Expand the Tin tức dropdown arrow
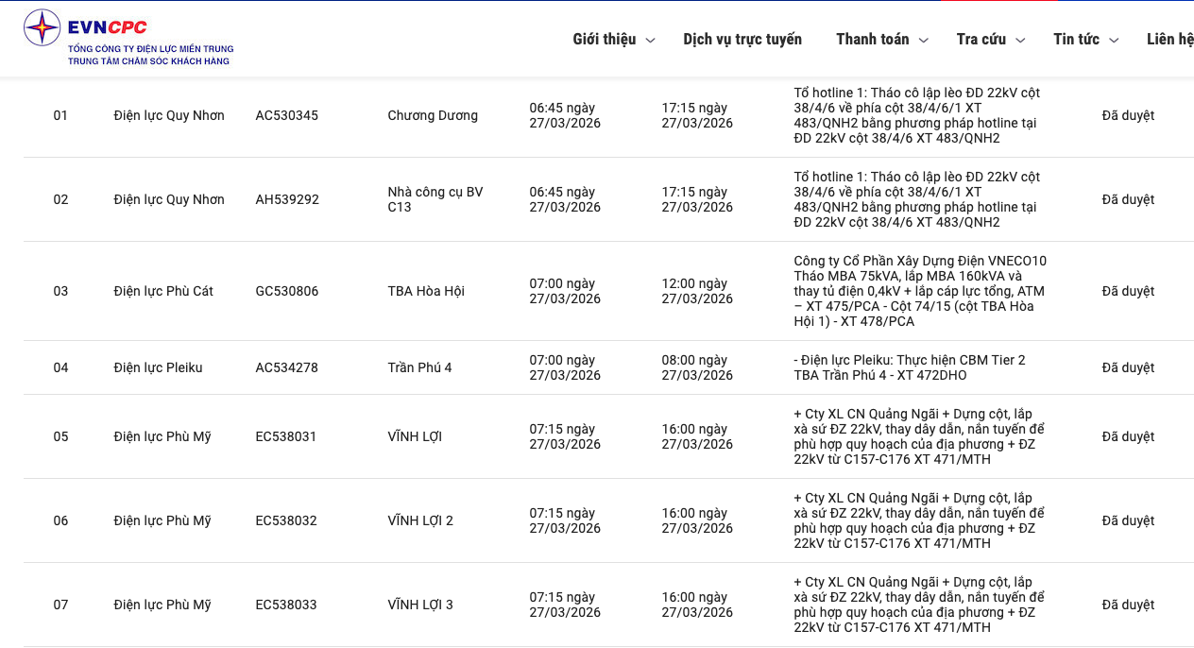Viewport: 1194px width, 648px height. point(1114,41)
